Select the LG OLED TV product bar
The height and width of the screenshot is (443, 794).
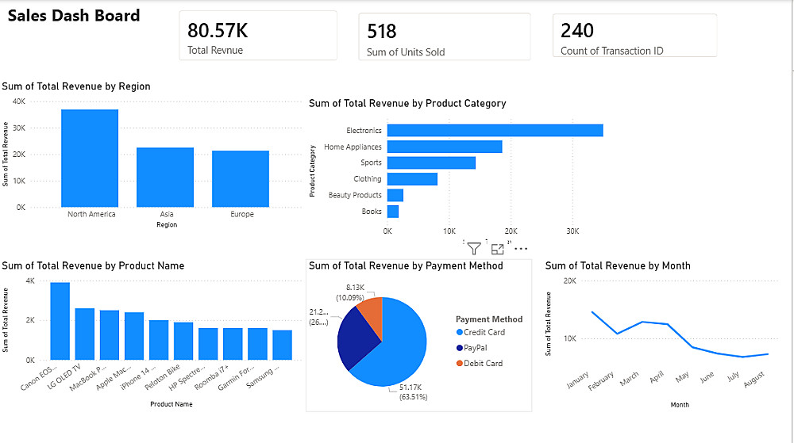[85, 334]
